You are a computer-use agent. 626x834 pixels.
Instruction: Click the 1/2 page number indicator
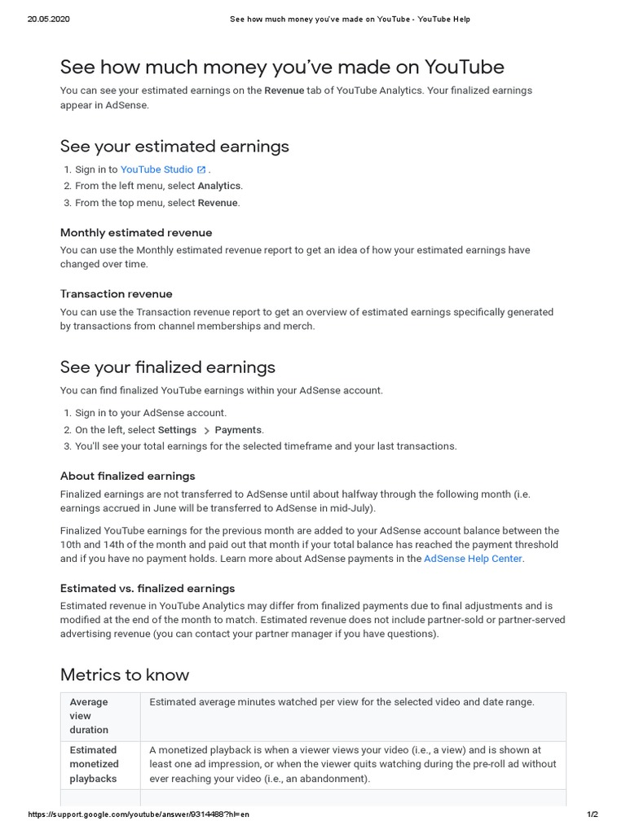(592, 814)
